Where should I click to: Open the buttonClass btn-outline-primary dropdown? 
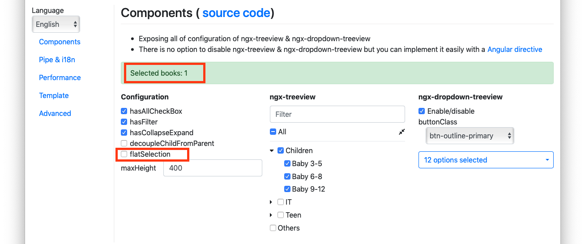469,136
